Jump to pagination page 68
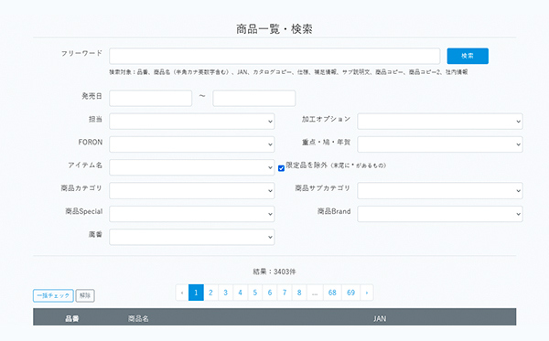Viewport: 549px width, 341px height. click(332, 293)
